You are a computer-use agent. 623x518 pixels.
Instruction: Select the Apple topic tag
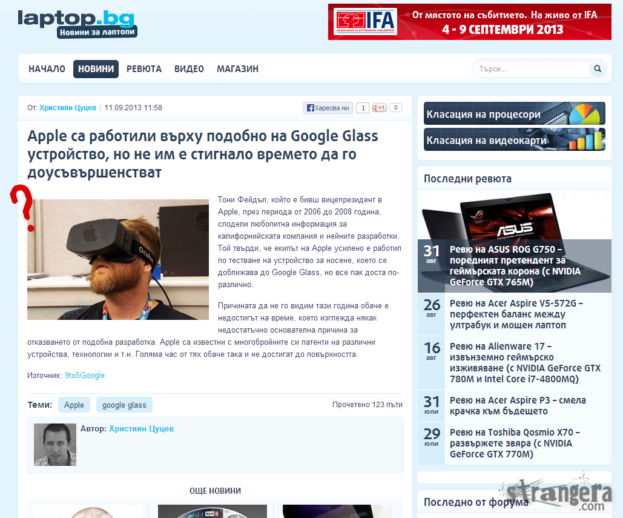tap(74, 405)
